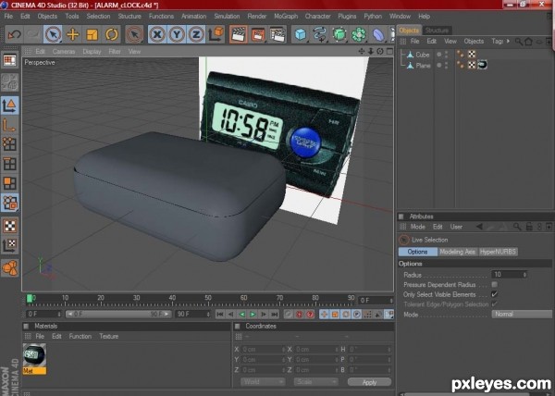The height and width of the screenshot is (396, 555).
Task: Toggle the X axis lock
Action: 157,34
